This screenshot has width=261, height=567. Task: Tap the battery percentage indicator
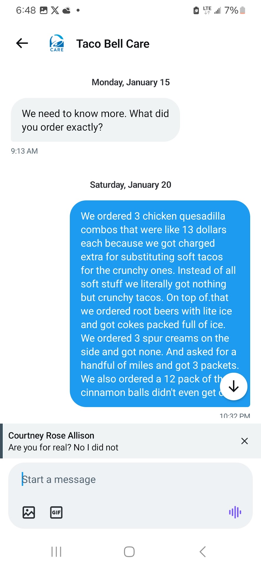point(231,10)
